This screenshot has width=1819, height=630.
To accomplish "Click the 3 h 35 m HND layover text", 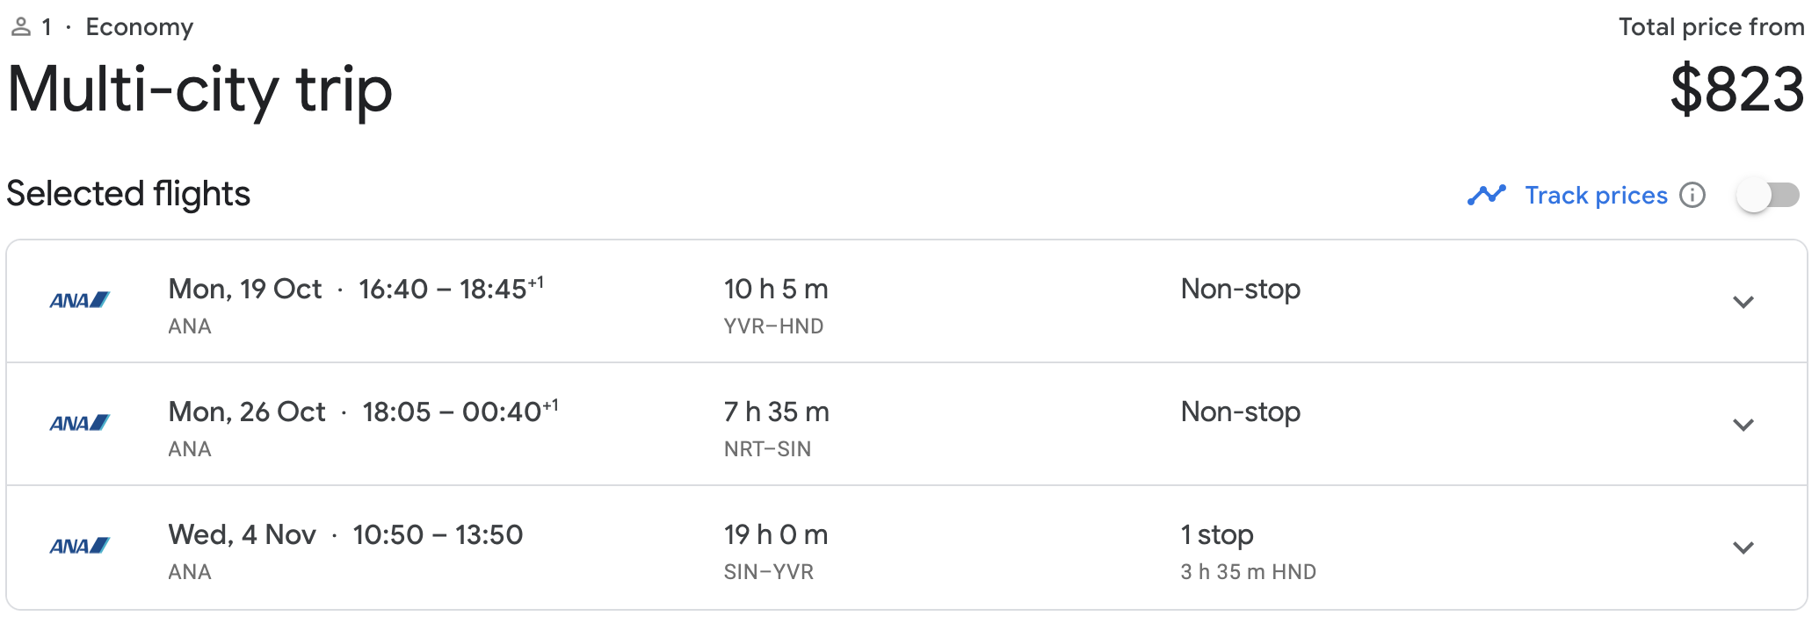I will 1248,572.
